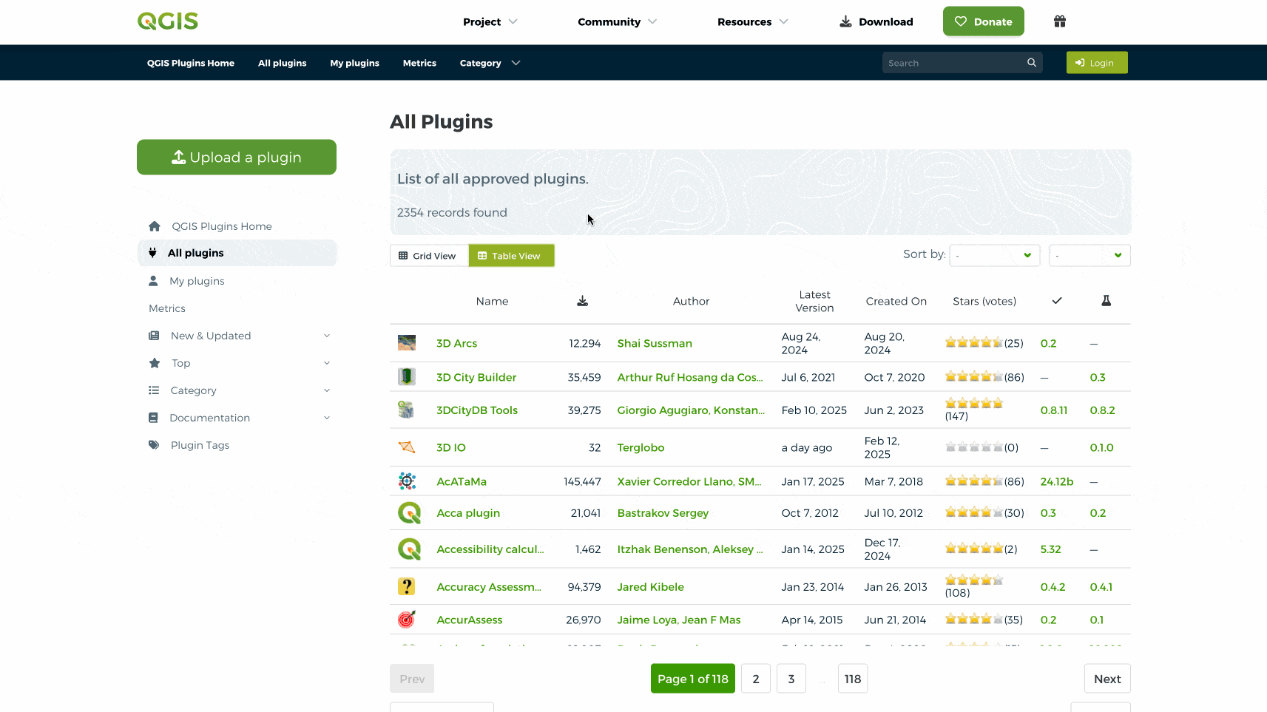The width and height of the screenshot is (1267, 712).
Task: Click the search magnifier icon
Action: click(1031, 63)
